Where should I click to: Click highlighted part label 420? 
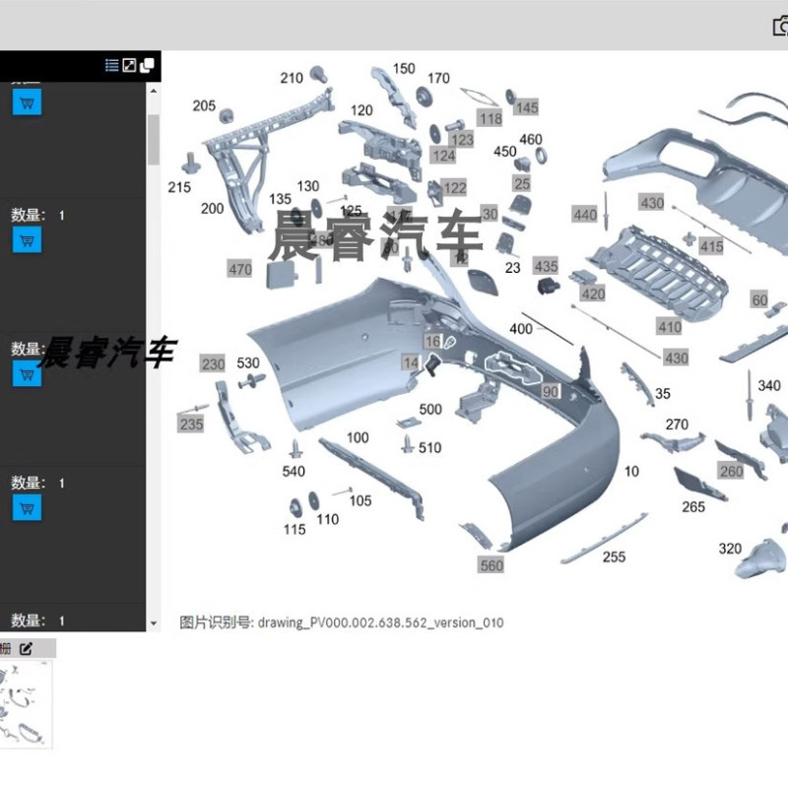593,294
